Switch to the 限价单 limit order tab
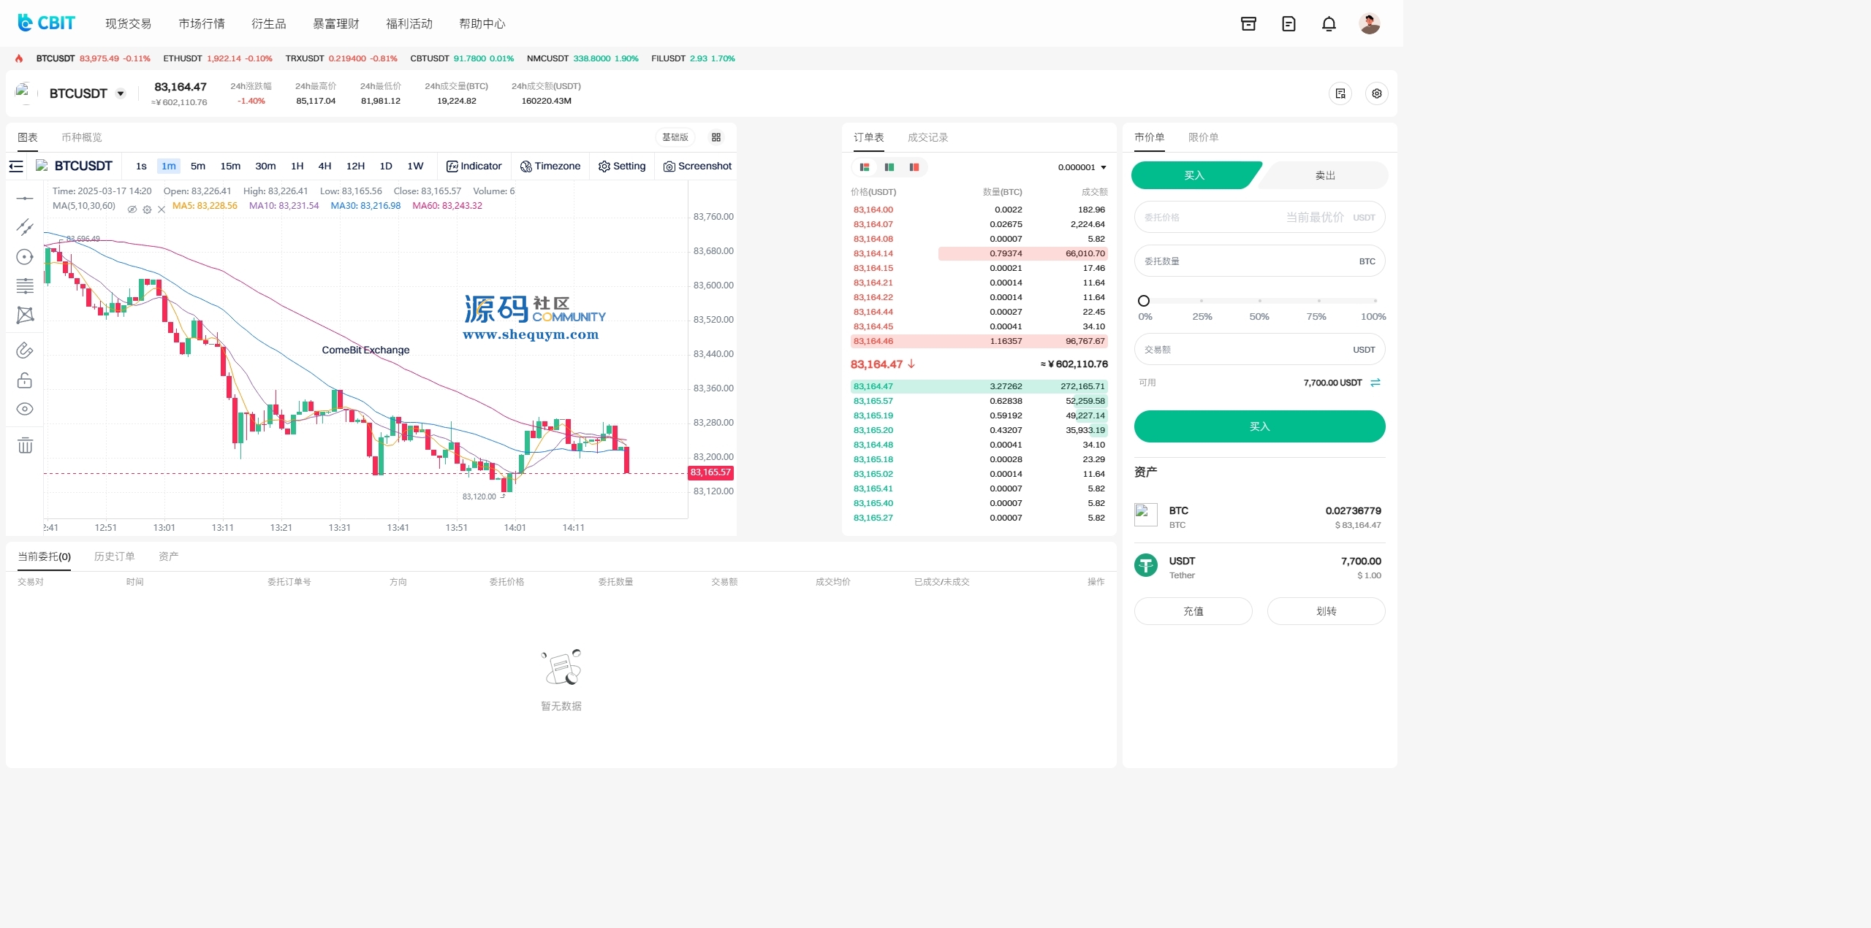The width and height of the screenshot is (1871, 928). [x=1203, y=137]
